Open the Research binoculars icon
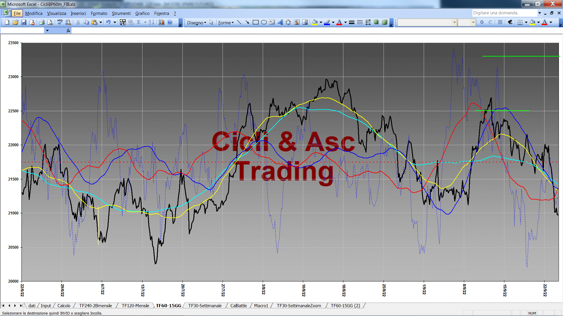The image size is (563, 316). point(68,22)
